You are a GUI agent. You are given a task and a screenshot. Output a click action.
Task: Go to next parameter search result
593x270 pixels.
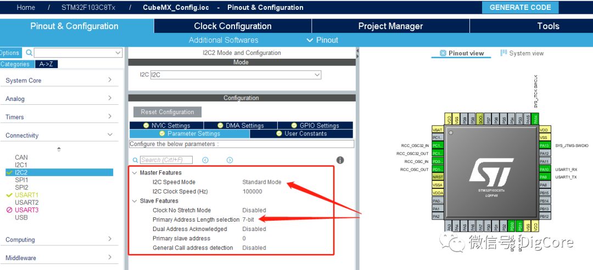tap(230, 160)
